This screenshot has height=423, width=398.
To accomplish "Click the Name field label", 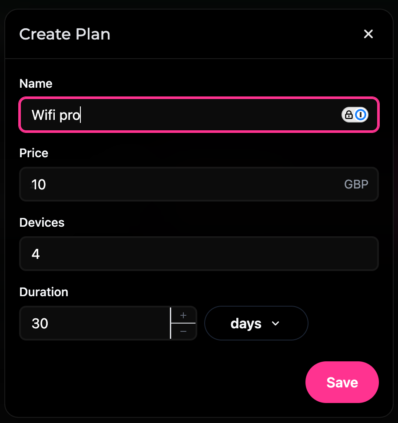I will pyautogui.click(x=36, y=84).
